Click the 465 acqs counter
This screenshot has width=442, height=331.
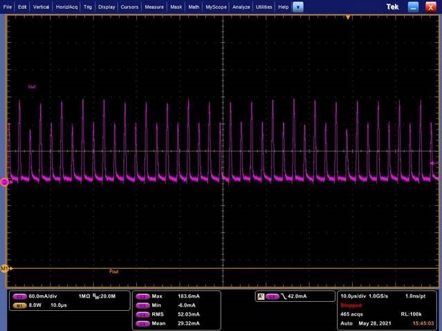coord(352,314)
